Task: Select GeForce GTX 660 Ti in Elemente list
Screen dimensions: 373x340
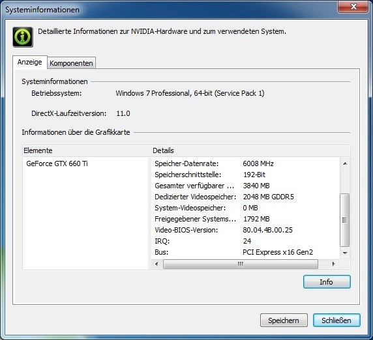Action: point(57,163)
